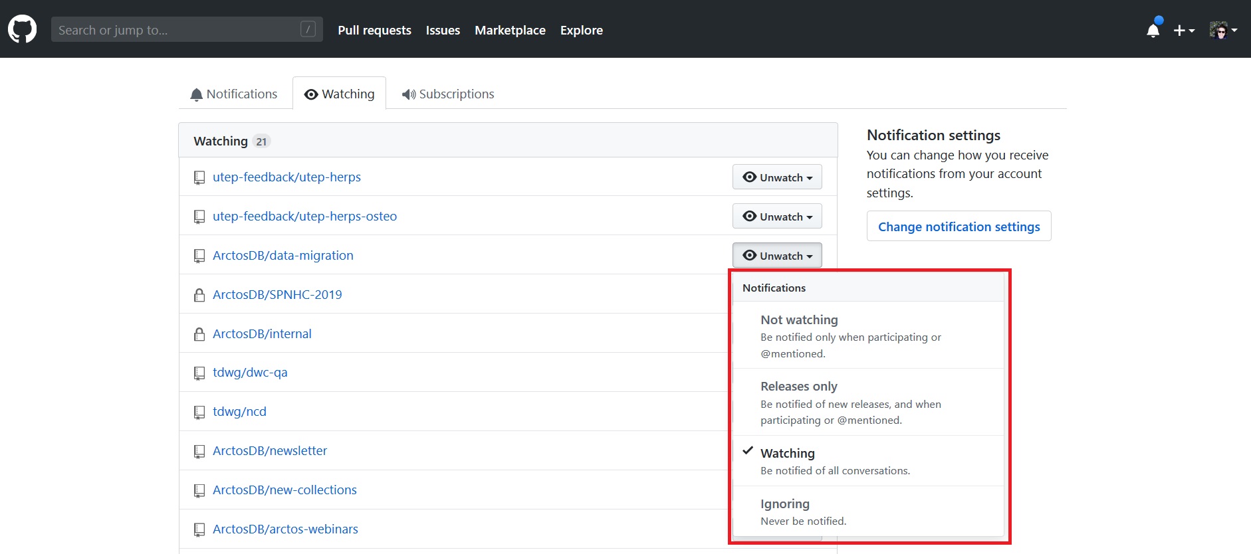
Task: Click Change notification settings button
Action: click(959, 227)
